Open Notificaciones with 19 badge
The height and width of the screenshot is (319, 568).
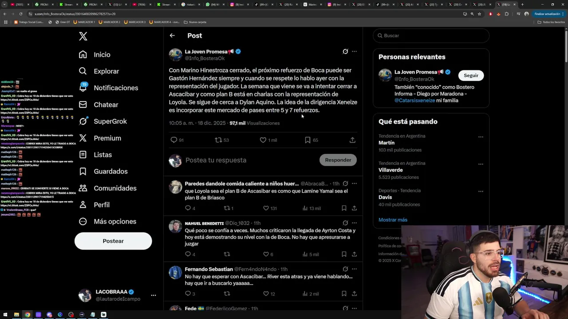coord(108,88)
